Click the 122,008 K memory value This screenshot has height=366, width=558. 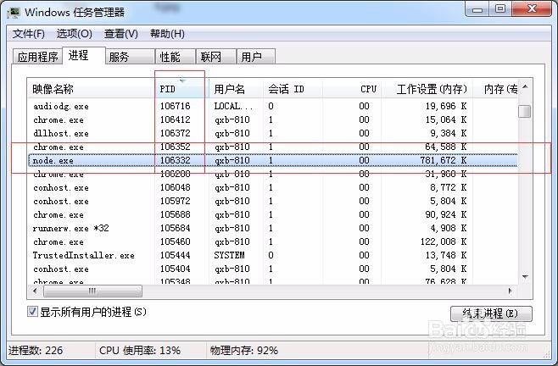tap(443, 241)
